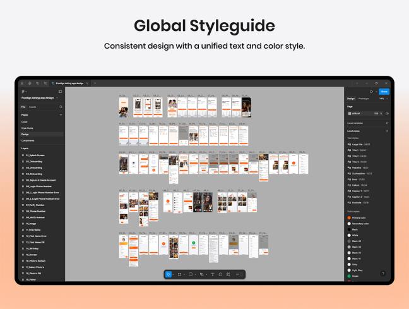Screen dimensions: 409x309
Task: Select the Pen tool
Action: (x=201, y=274)
